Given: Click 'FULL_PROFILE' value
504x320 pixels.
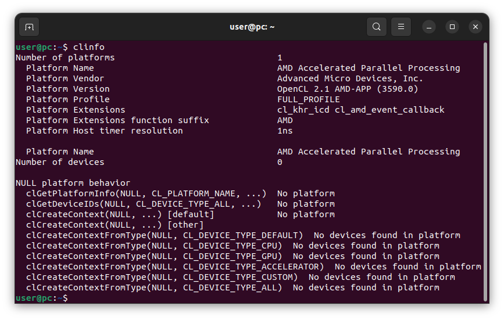Looking at the screenshot, I should 309,99.
